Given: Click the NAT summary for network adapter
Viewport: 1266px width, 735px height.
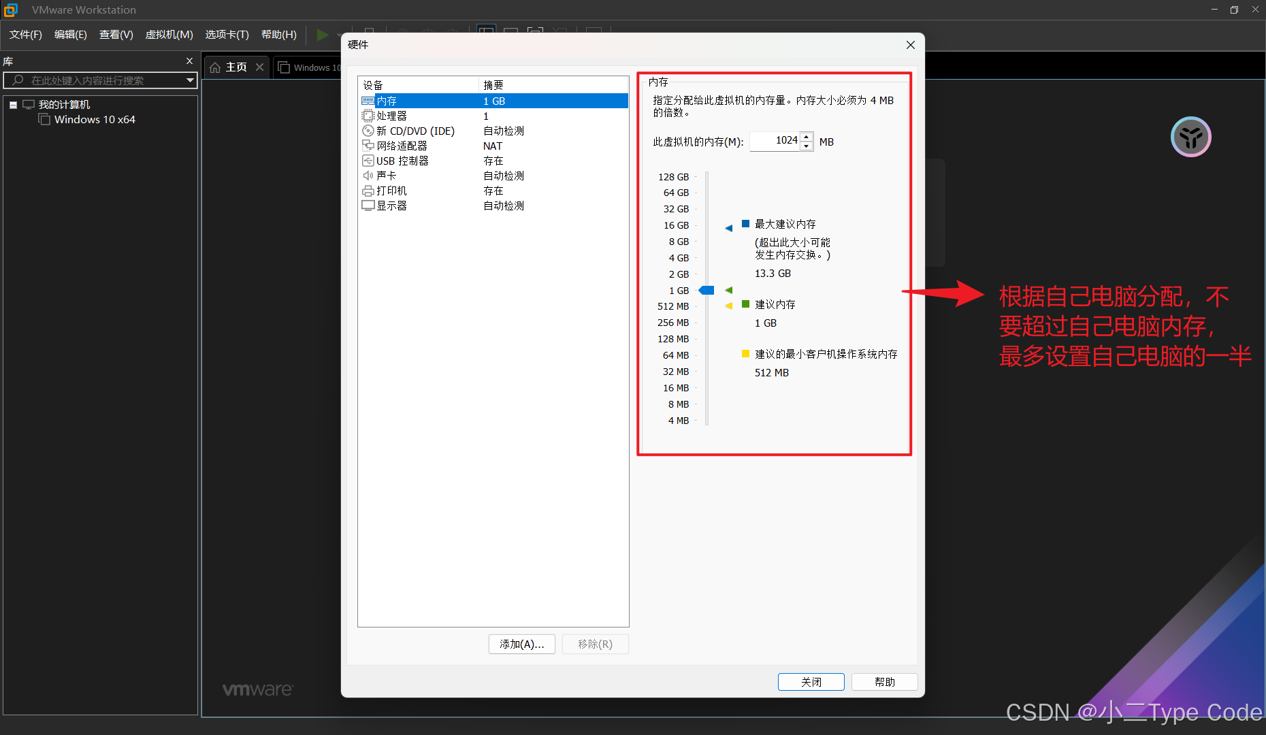Looking at the screenshot, I should pos(493,146).
